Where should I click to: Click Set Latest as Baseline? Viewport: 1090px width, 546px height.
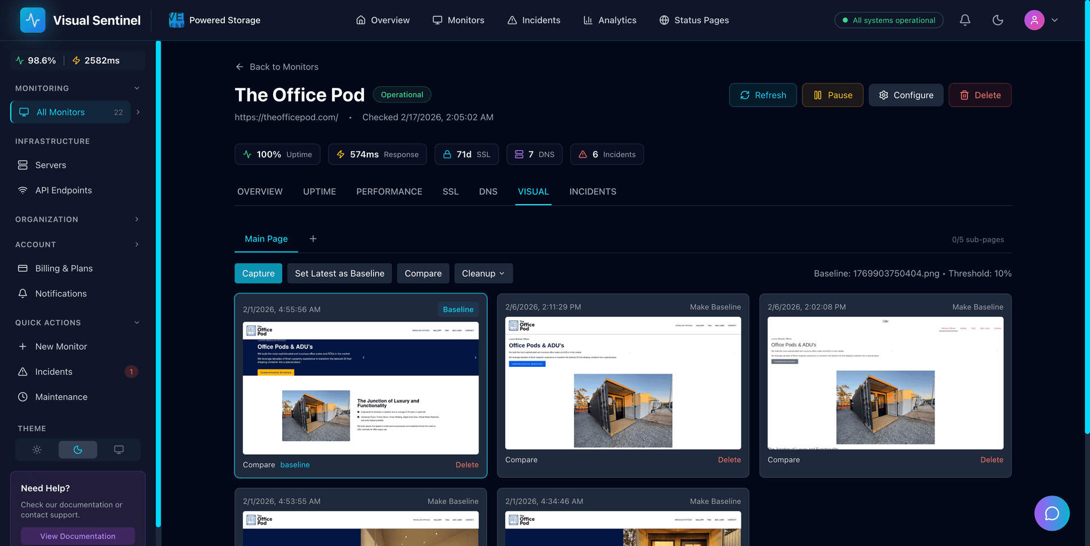pos(339,273)
